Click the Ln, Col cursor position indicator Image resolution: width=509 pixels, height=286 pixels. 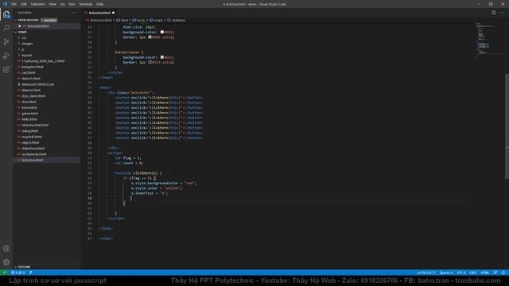click(426, 272)
